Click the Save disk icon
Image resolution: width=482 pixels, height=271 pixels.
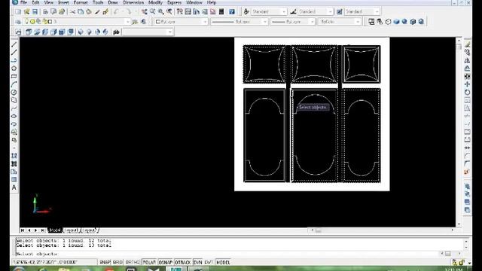(x=35, y=12)
